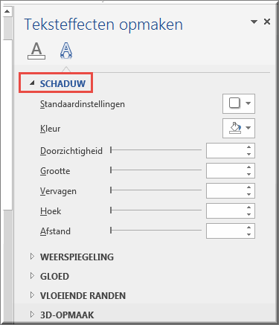Increase Doorzichtigheid with the up spinner arrow
This screenshot has width=279, height=325.
pos(249,147)
